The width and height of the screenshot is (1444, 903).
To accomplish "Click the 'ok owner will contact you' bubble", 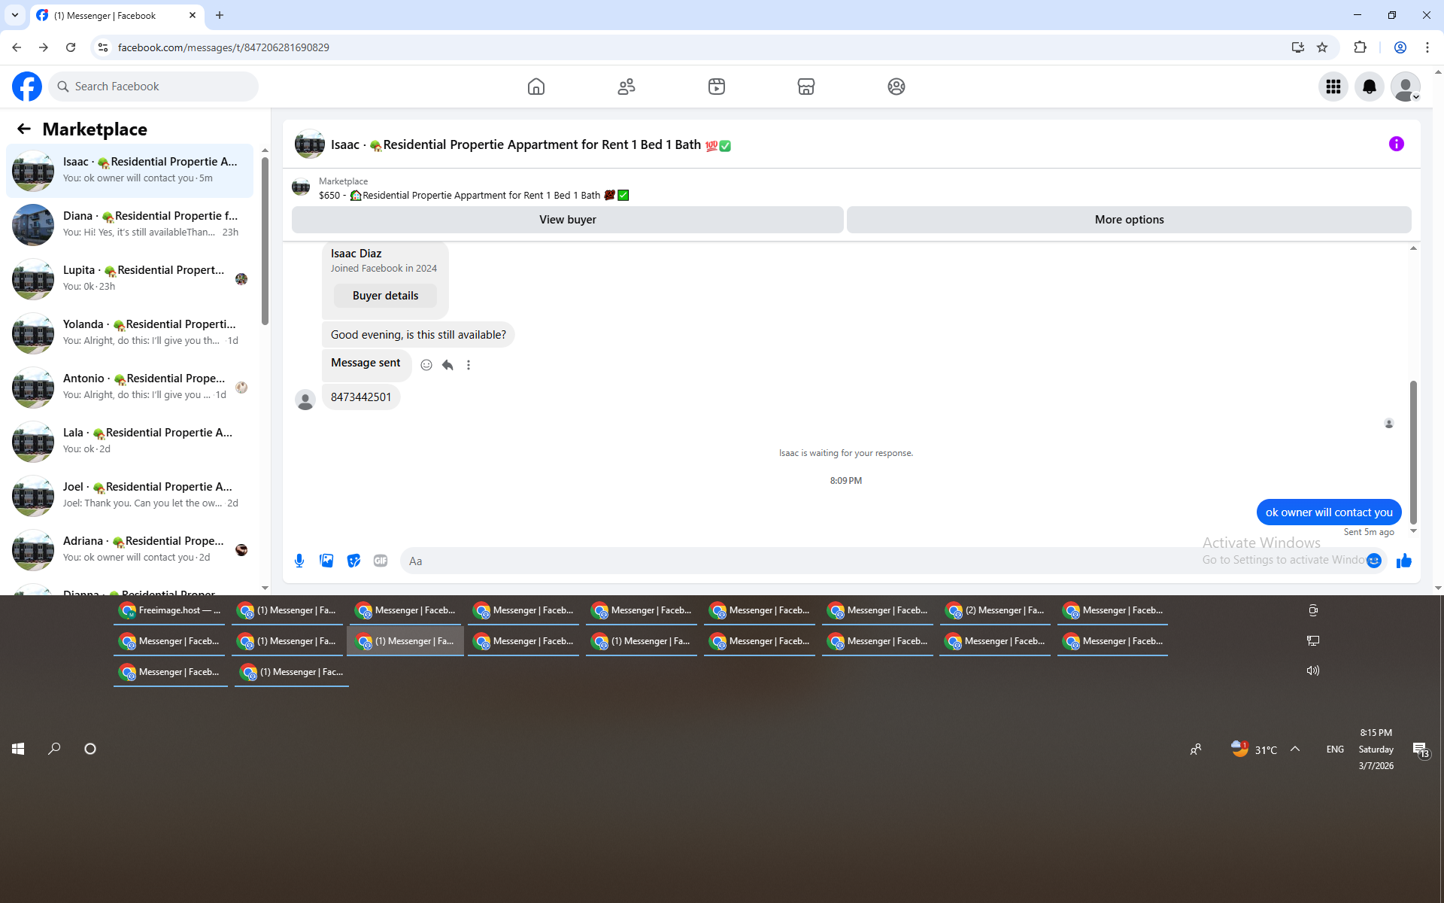I will pos(1329,512).
